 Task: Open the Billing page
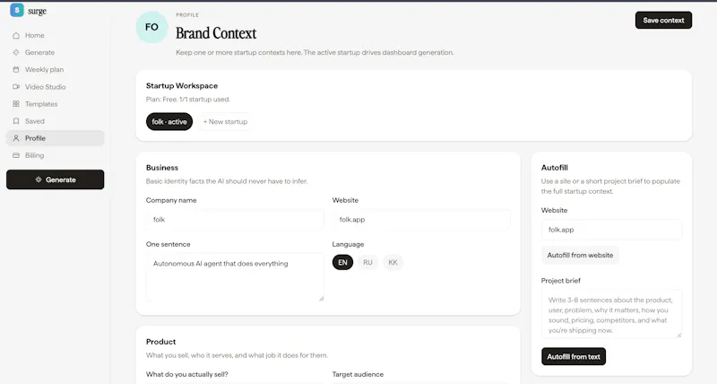pyautogui.click(x=55, y=155)
